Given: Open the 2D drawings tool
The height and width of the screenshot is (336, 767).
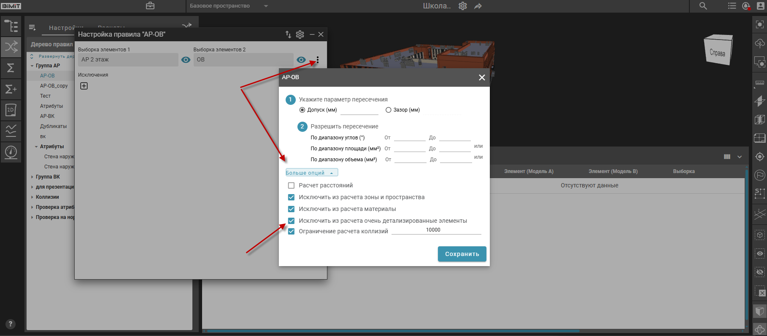Looking at the screenshot, I should (11, 110).
